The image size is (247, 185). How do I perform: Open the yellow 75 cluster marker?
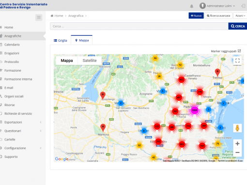pos(217,143)
